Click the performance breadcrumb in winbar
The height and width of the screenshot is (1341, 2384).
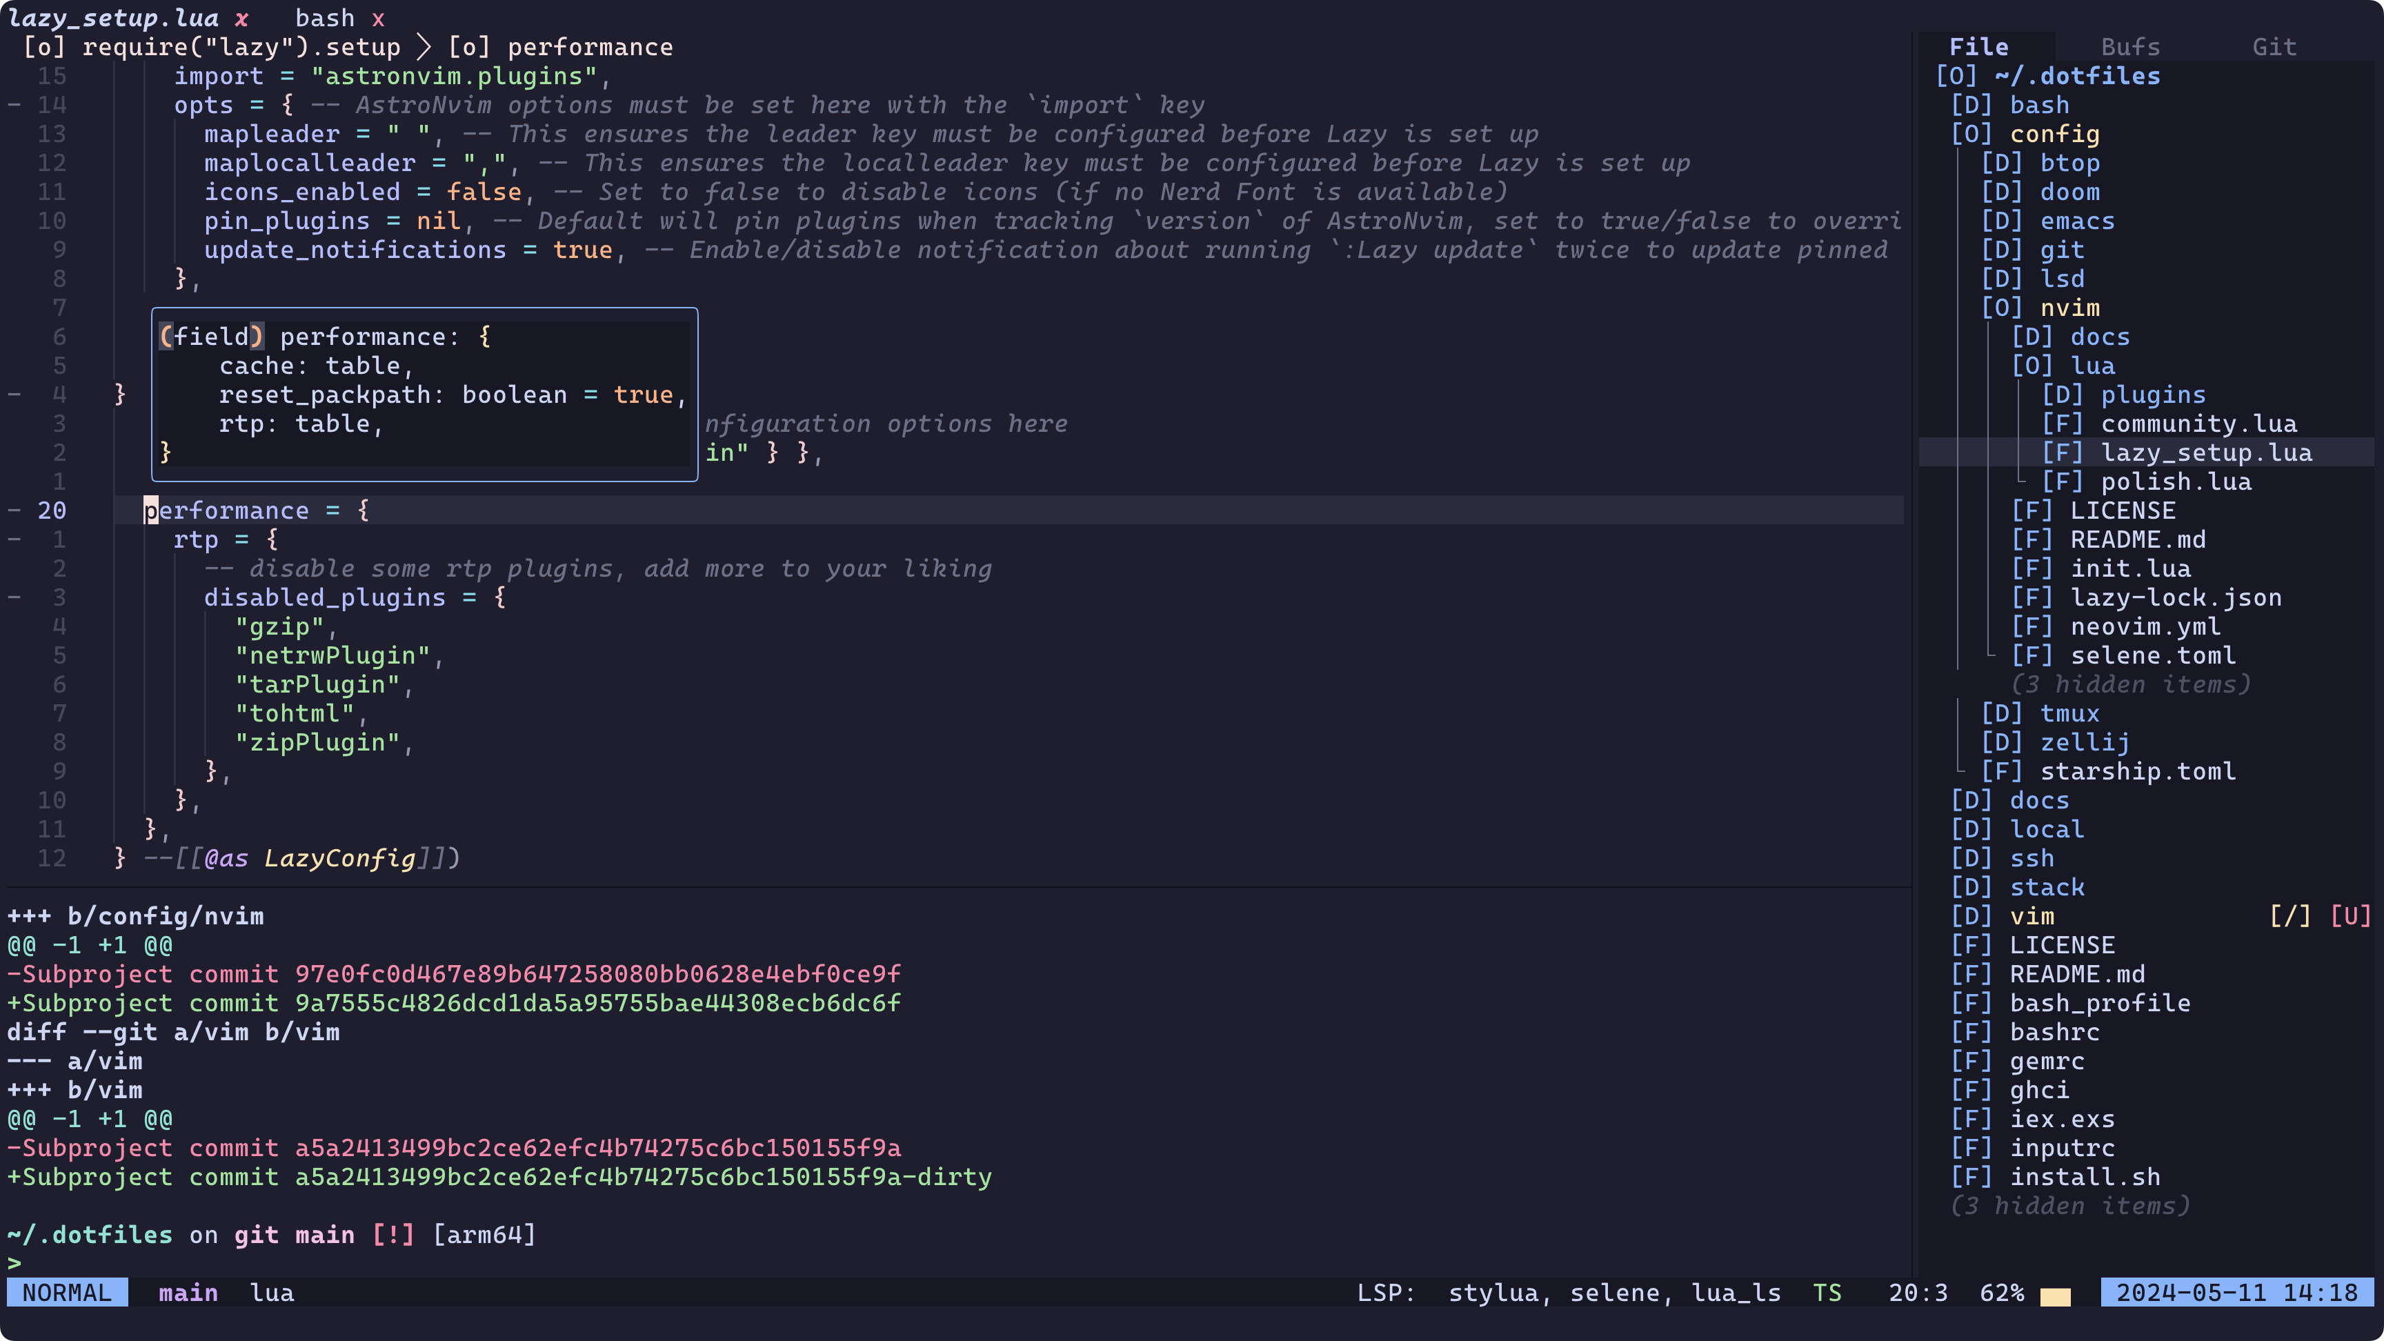tap(590, 47)
